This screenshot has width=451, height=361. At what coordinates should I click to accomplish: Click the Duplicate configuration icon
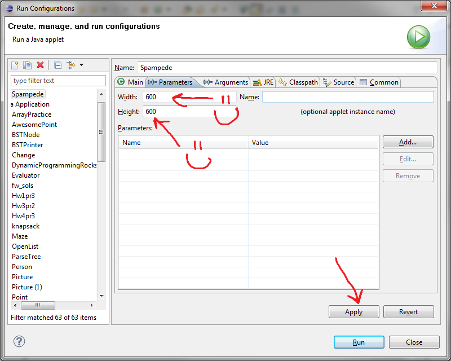(x=27, y=65)
